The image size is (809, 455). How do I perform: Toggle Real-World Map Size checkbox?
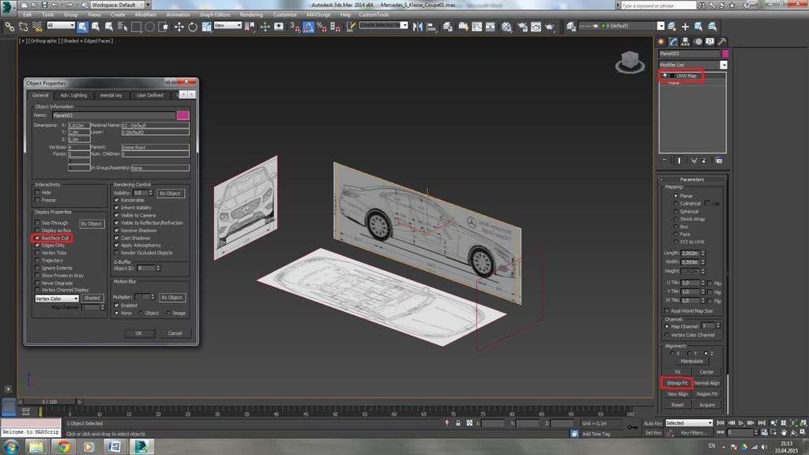coord(667,311)
